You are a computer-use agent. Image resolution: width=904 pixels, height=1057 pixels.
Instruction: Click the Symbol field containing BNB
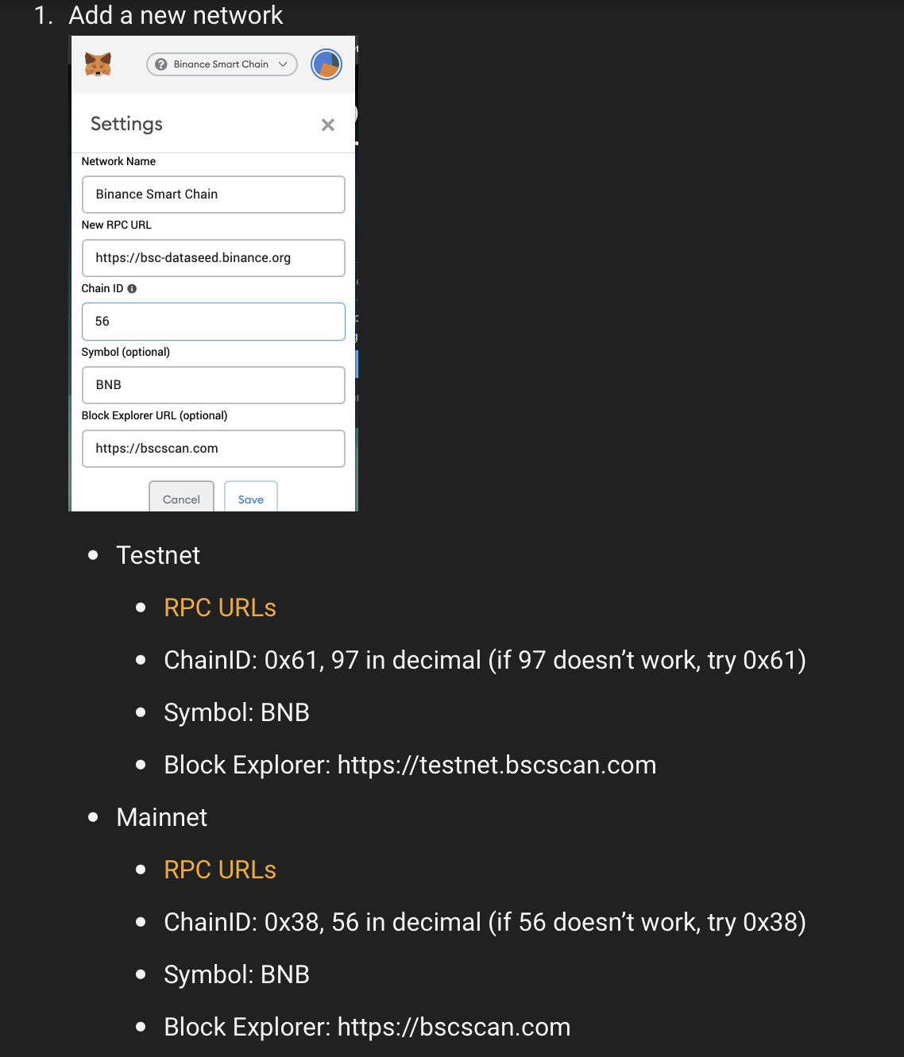click(x=213, y=385)
